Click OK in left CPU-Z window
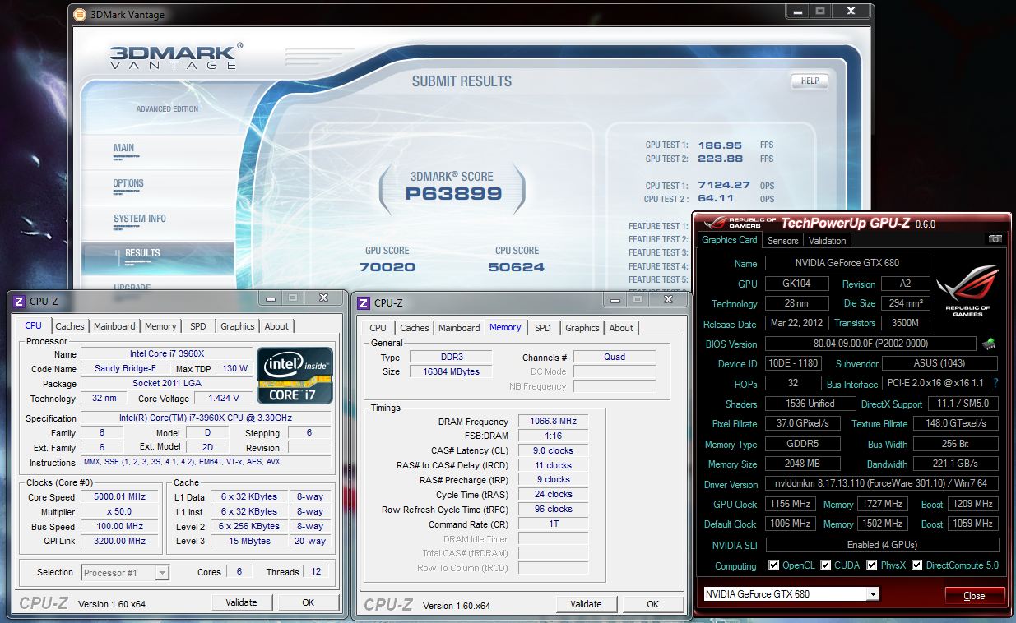 308,602
